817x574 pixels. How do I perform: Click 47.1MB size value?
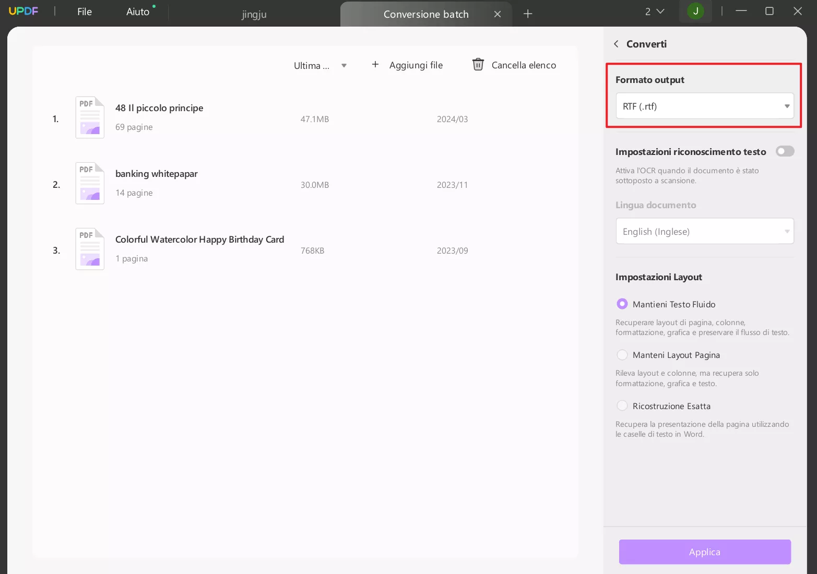pos(315,119)
